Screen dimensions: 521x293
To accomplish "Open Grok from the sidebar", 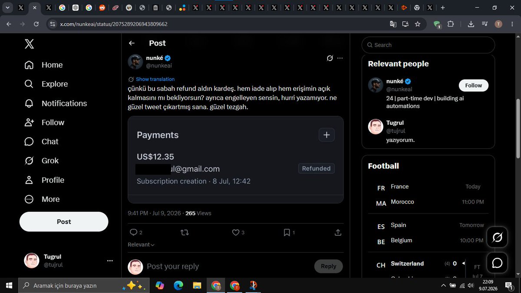I will tap(41, 161).
